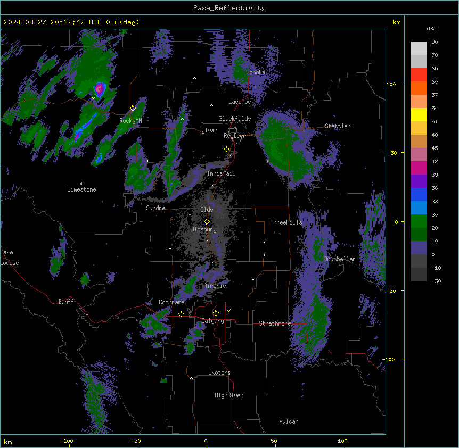Click the yellow V marker east of Calgary
459x448 pixels.
pos(228,311)
